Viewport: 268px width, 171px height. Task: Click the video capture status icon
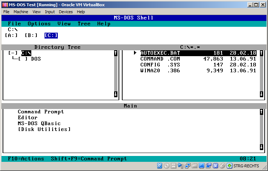click(208, 165)
